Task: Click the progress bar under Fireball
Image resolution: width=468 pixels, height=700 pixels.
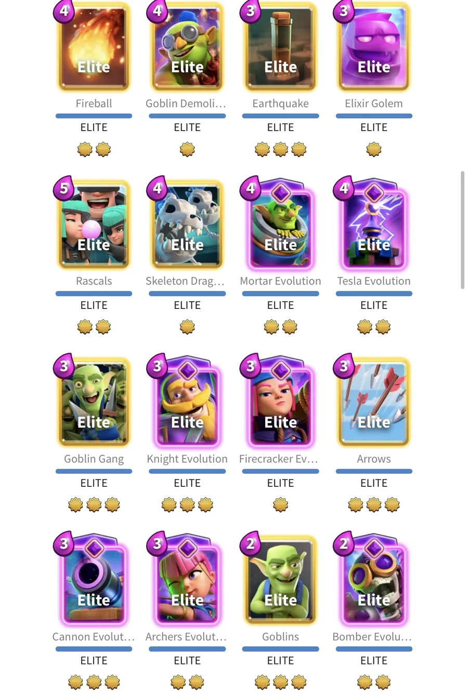Action: (x=94, y=116)
